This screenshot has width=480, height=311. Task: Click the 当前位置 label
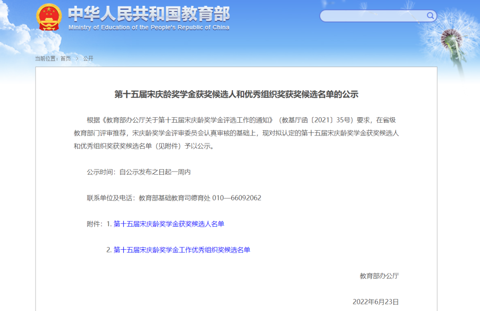tap(47, 59)
